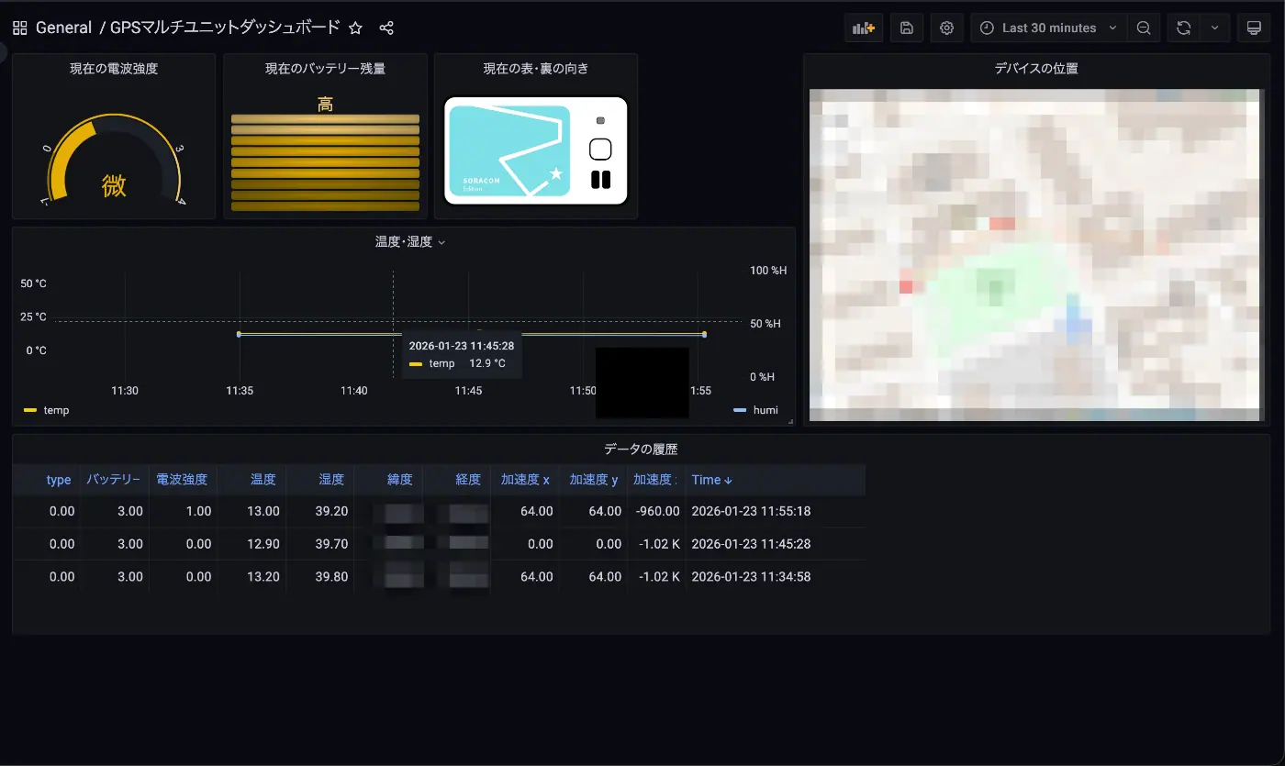
Task: Click the add panel icon
Action: 863,28
